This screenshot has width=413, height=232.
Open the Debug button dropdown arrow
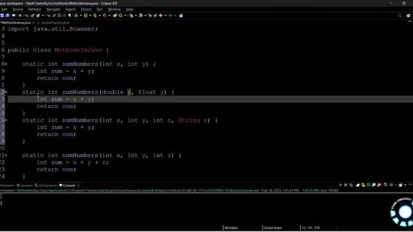tap(81, 15)
